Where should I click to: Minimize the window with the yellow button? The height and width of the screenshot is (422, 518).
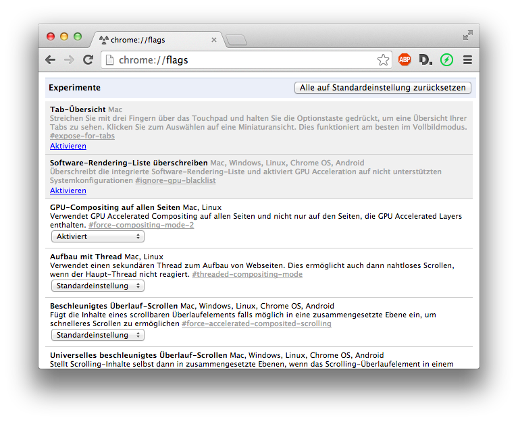click(x=64, y=36)
